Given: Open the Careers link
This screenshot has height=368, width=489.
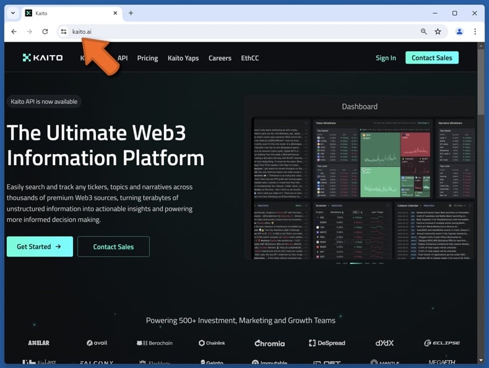Looking at the screenshot, I should pyautogui.click(x=220, y=58).
